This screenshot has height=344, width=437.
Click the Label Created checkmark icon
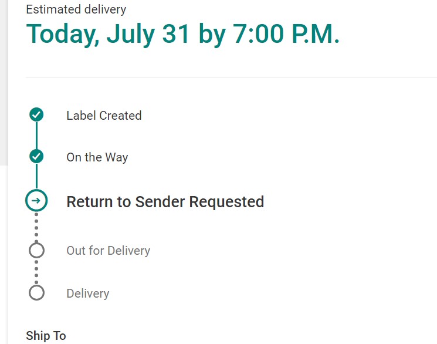click(36, 115)
